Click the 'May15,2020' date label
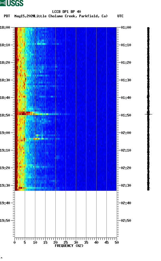The width and height of the screenshot is (161, 261). [x=24, y=16]
